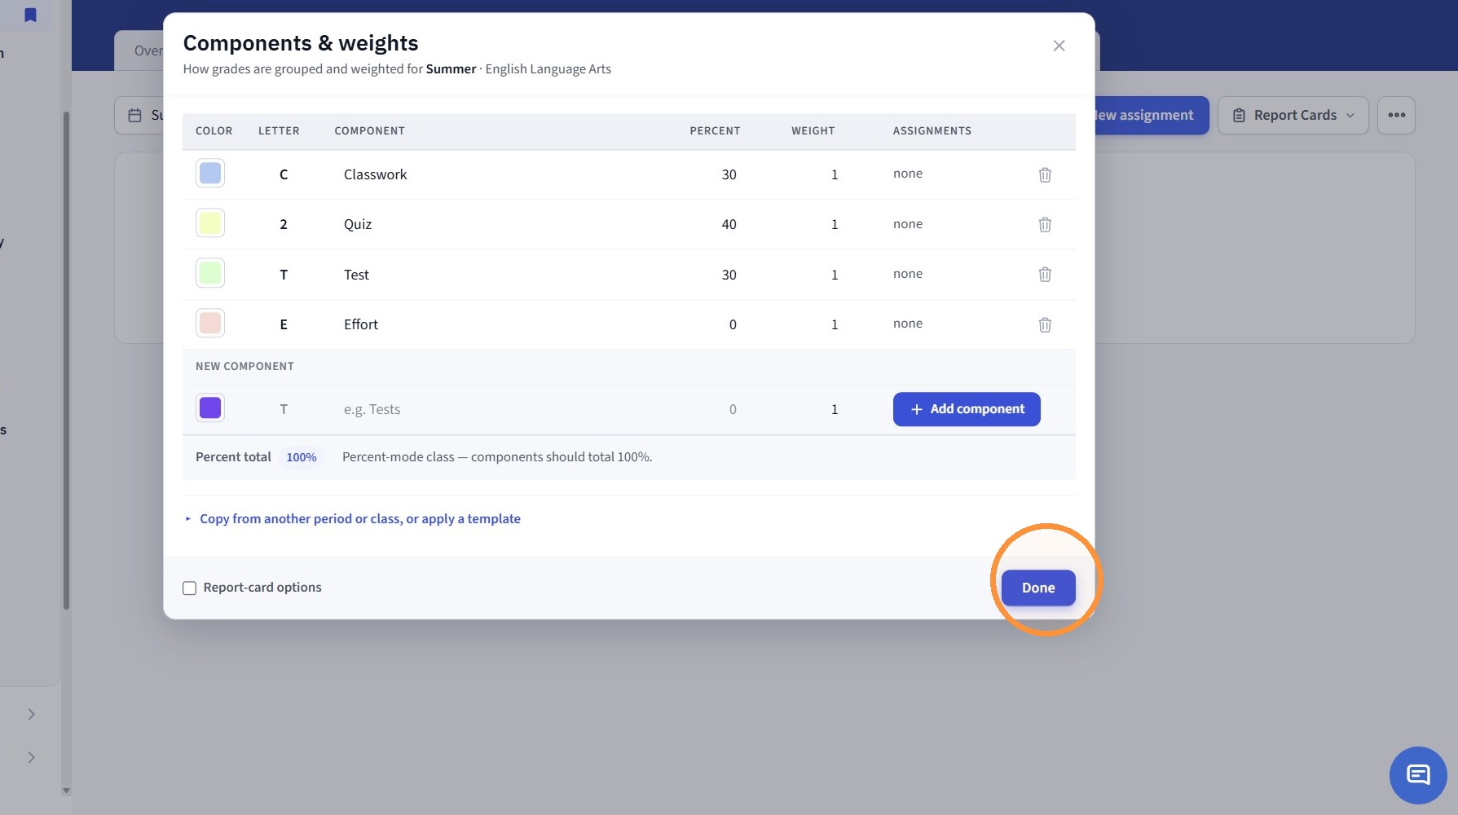Viewport: 1458px width, 815px height.
Task: Edit the Quiz percent value 40
Action: tap(729, 224)
